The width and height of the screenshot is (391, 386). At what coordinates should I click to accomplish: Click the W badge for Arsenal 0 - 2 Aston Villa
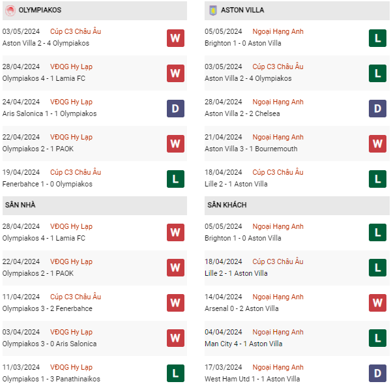coord(377,303)
